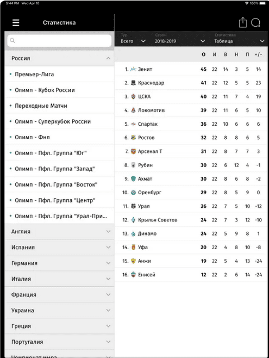This screenshot has height=358, width=269.
Task: Open the hamburger menu
Action: tap(16, 23)
